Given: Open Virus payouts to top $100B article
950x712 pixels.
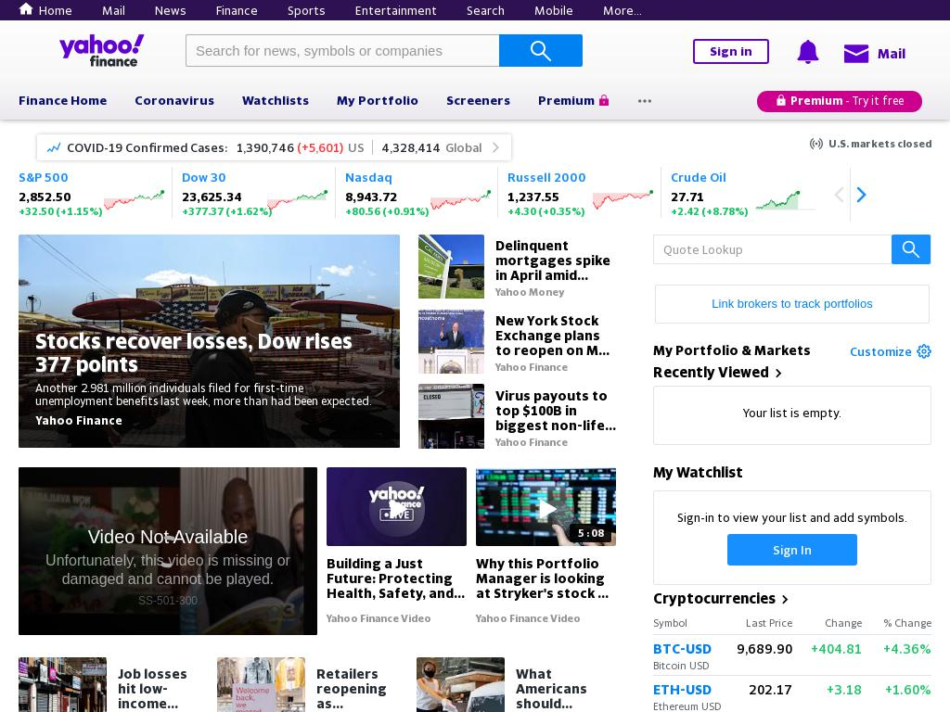Looking at the screenshot, I should 556,411.
